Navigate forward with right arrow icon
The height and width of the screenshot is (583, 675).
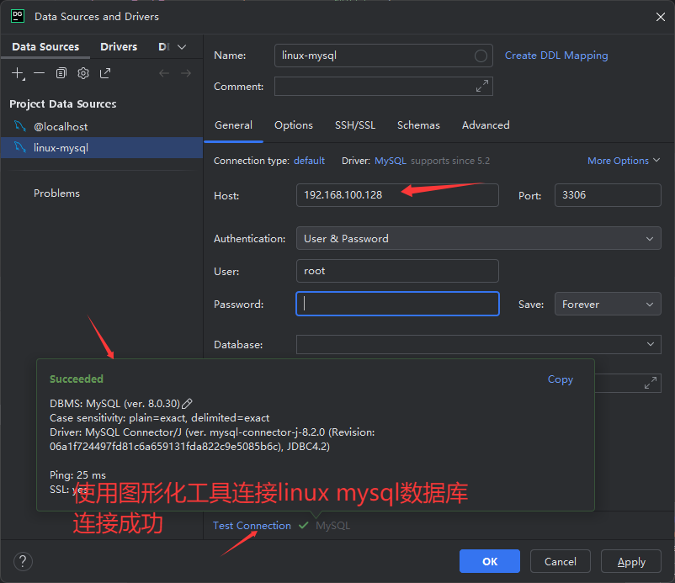(186, 73)
